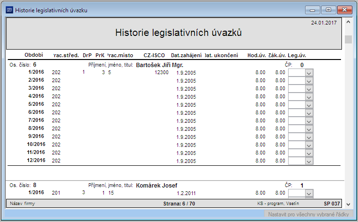Screen dimensions: 358x222
Task: Click the name 'Komárek Josef'
Action: (157, 186)
